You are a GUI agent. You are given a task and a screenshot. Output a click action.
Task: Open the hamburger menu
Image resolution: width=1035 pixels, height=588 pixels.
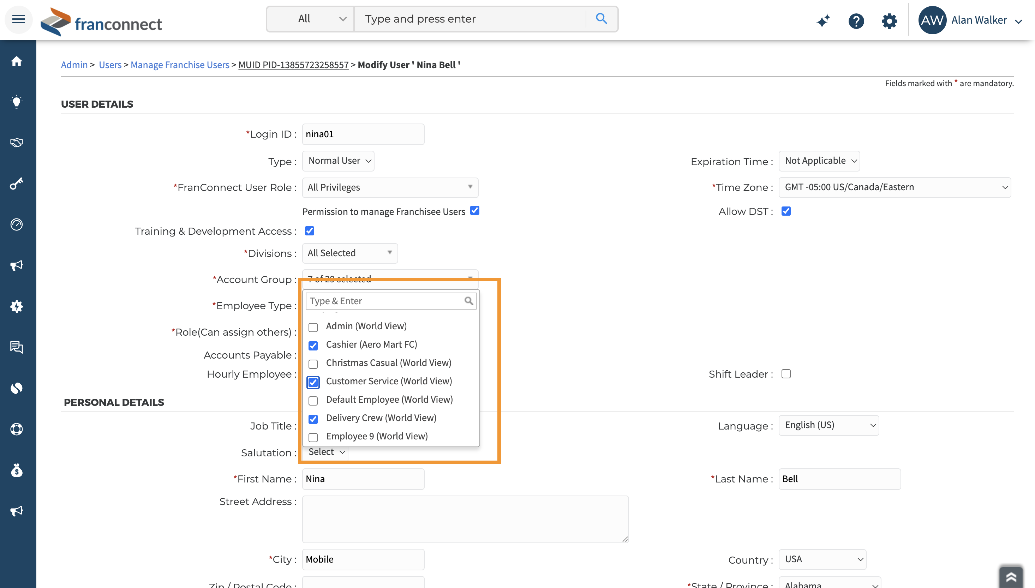pos(19,19)
